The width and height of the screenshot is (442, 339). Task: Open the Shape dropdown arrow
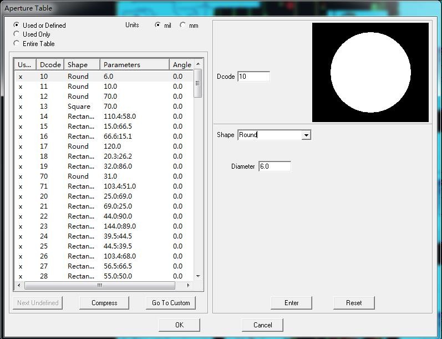(x=306, y=135)
